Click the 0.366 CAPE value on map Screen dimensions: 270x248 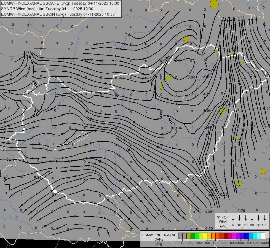pos(209,195)
